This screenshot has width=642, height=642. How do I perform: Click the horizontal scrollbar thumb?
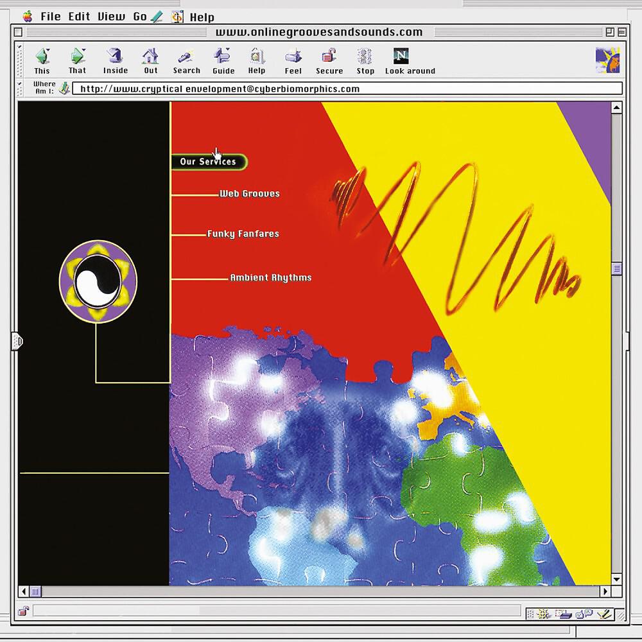tap(35, 591)
